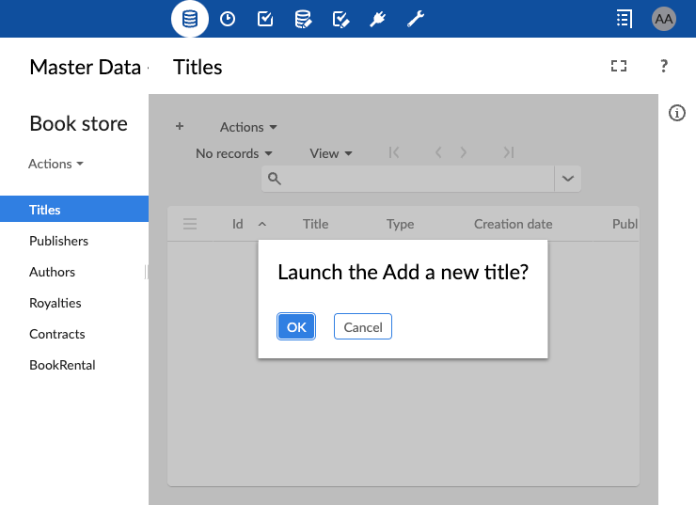Viewport: 696px width, 505px height.
Task: Click the information icon on right edge
Action: [x=676, y=113]
